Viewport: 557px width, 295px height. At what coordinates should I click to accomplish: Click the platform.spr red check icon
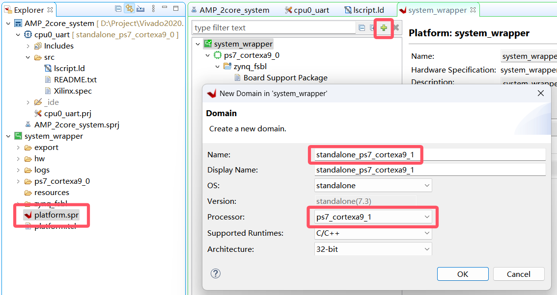pyautogui.click(x=28, y=215)
